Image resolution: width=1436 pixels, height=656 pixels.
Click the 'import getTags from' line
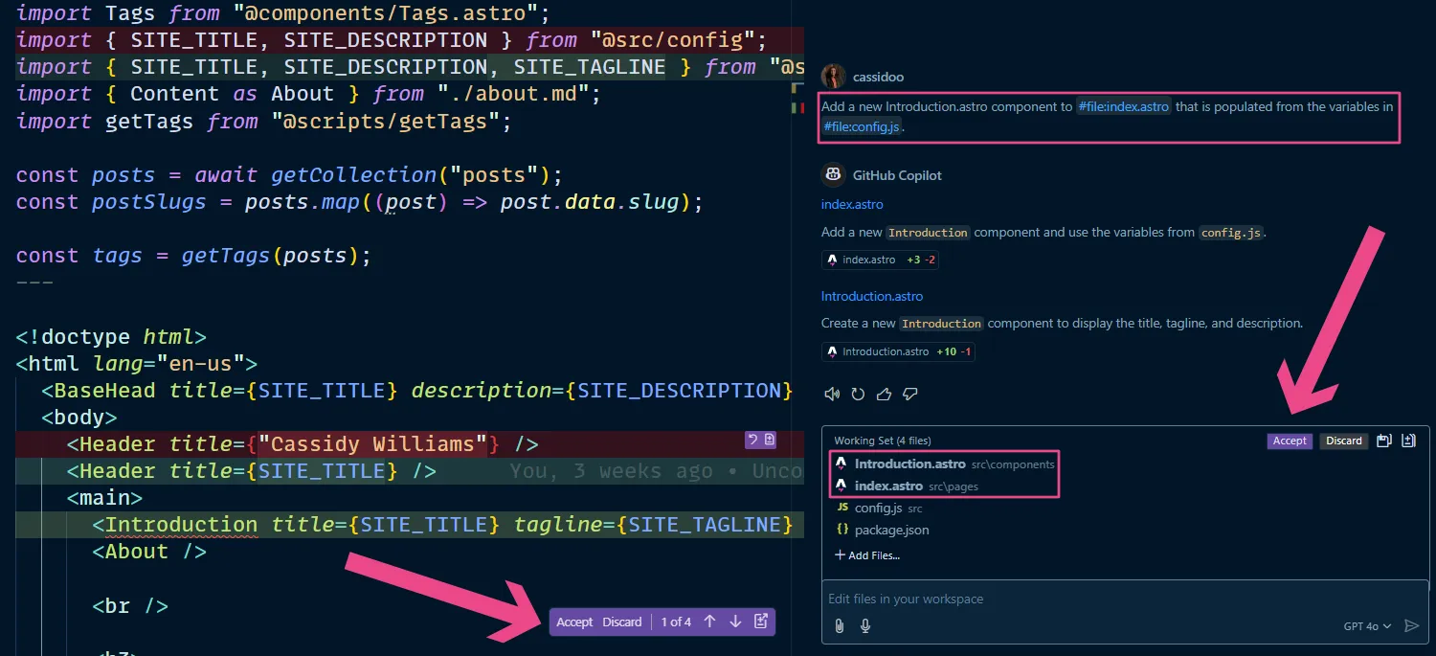tap(264, 121)
